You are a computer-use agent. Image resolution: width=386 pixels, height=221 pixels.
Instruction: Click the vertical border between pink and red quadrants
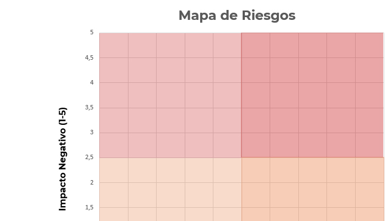pos(242,95)
